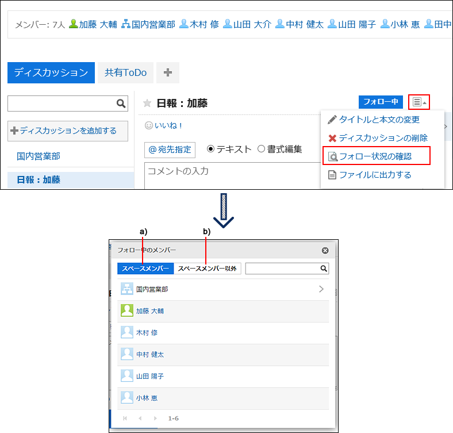
Task: Click the search magnifier in the discussion search box
Action: pyautogui.click(x=121, y=104)
